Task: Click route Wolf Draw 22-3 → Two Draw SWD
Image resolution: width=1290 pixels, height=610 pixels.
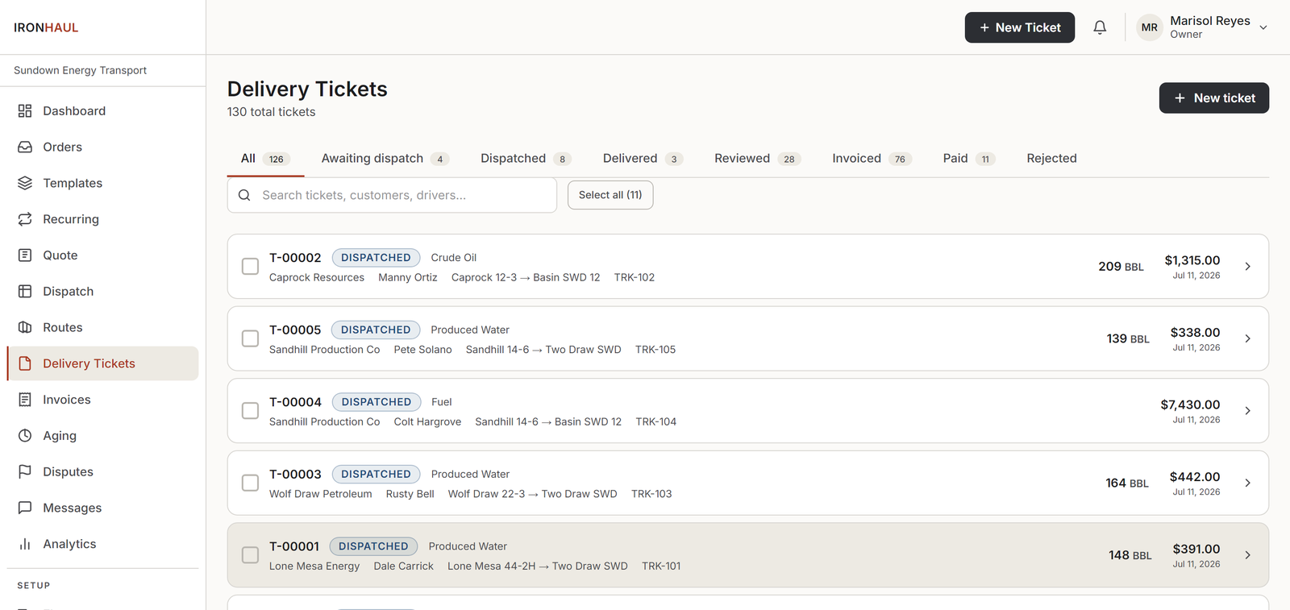Action: [532, 494]
